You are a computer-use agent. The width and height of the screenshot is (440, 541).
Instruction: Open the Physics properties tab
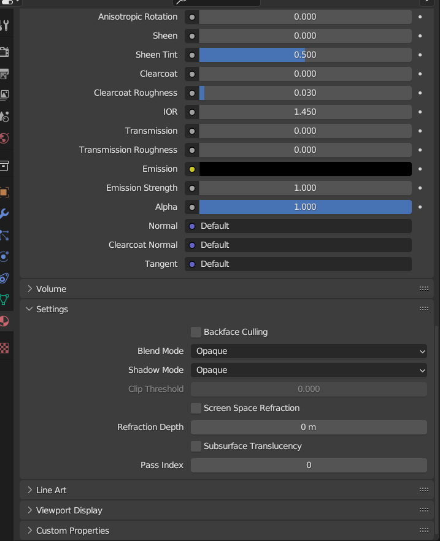click(x=4, y=256)
